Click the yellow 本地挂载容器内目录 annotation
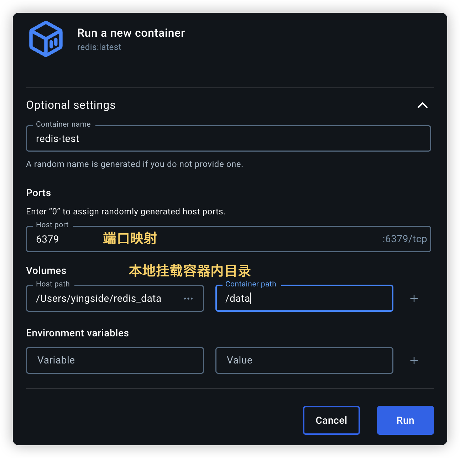The width and height of the screenshot is (460, 458). tap(190, 271)
